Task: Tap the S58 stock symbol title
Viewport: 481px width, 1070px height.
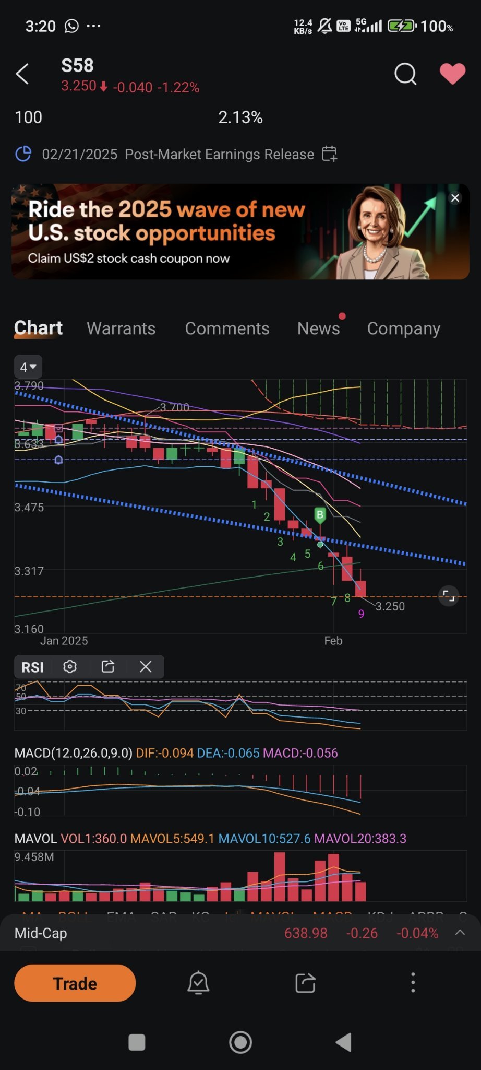Action: [x=77, y=66]
